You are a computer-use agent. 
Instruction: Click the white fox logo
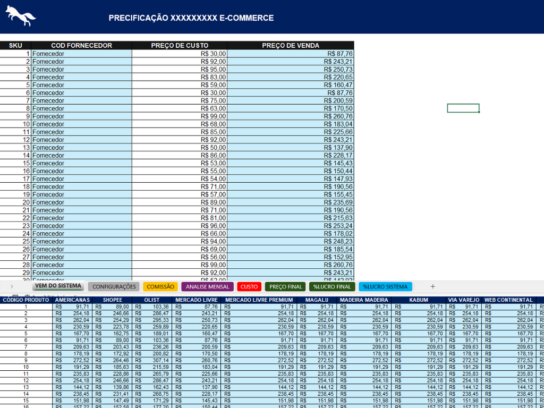pyautogui.click(x=21, y=16)
